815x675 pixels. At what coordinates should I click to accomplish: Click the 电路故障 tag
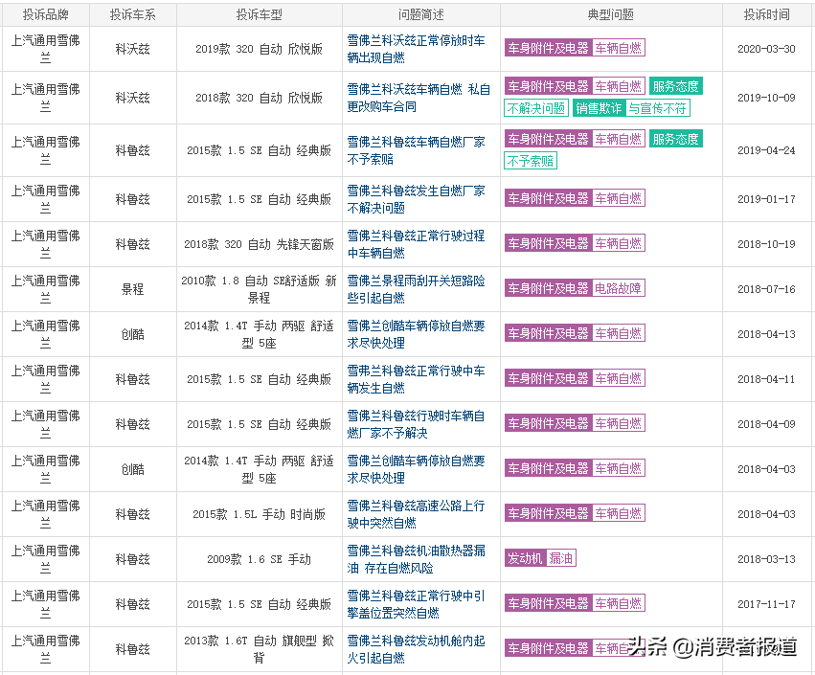618,288
